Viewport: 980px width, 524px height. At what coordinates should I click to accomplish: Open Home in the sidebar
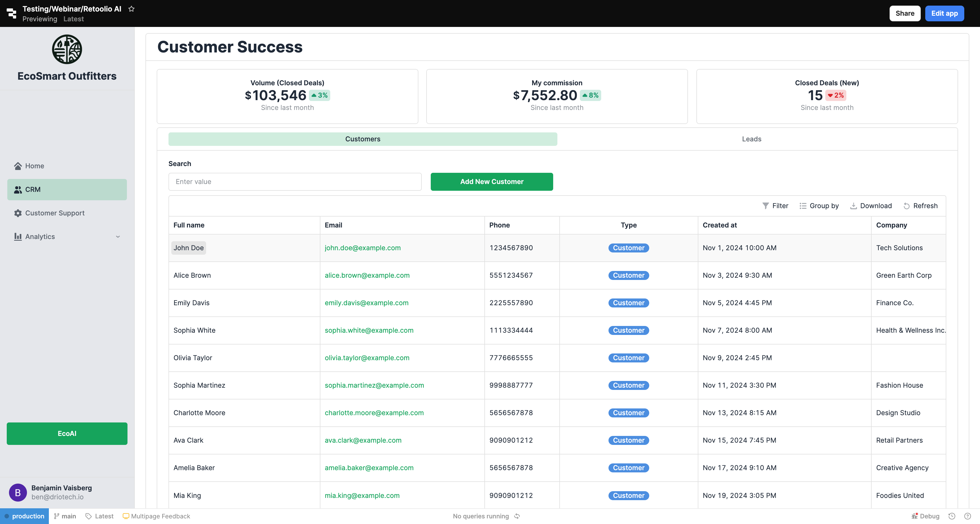click(x=67, y=166)
